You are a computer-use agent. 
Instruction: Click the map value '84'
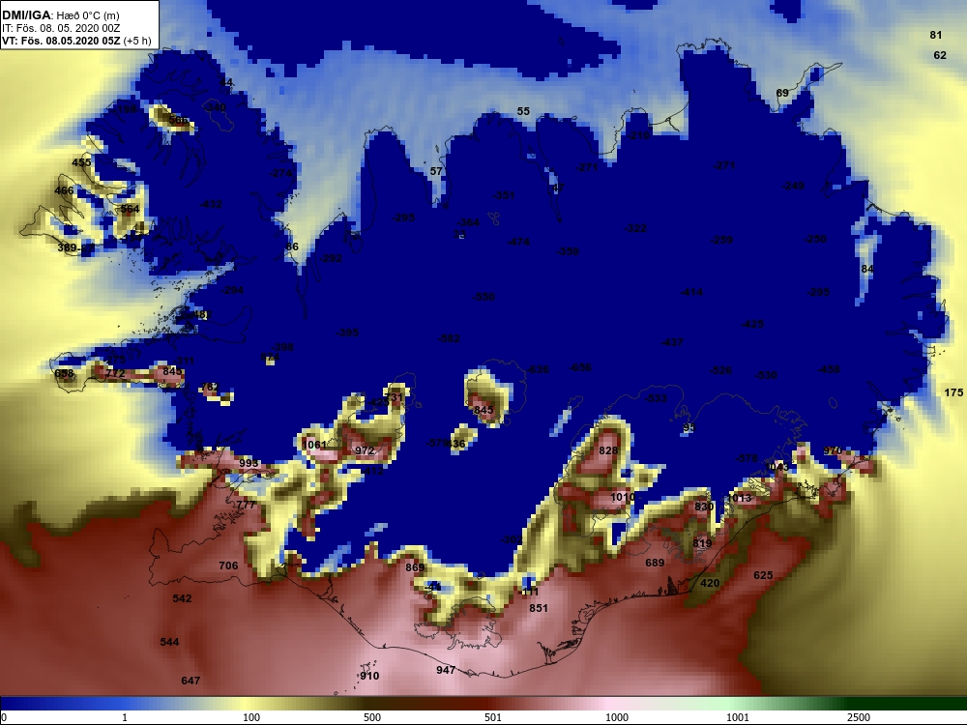[867, 268]
